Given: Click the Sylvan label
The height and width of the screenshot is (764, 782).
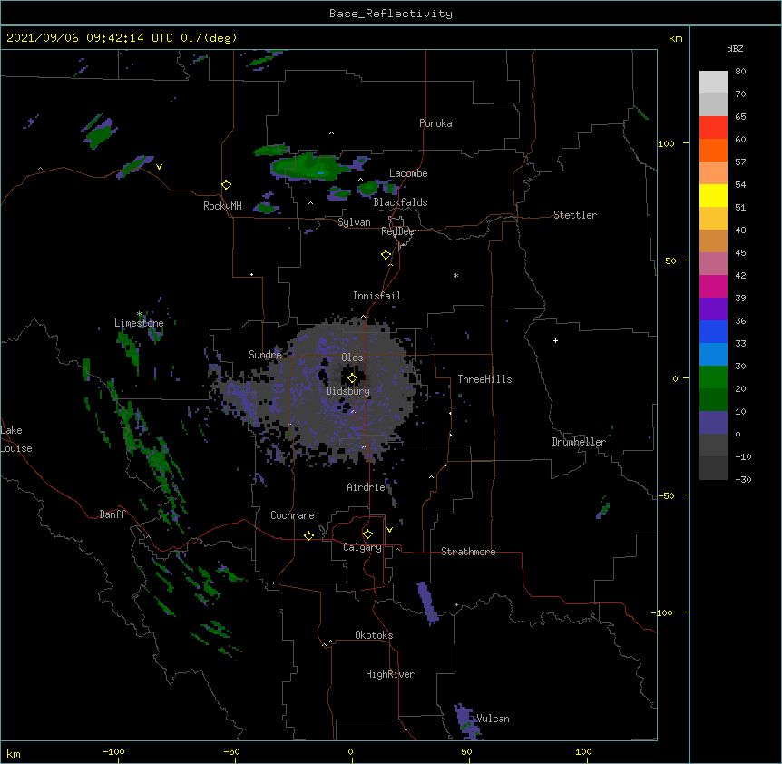Looking at the screenshot, I should [354, 222].
